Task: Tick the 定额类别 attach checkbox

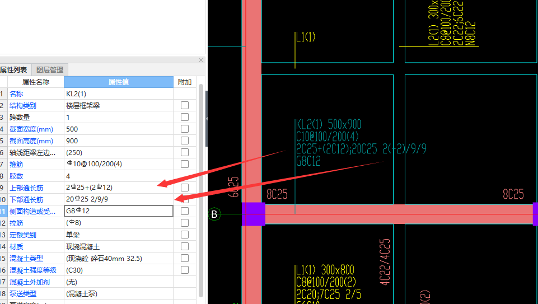Action: (x=185, y=235)
